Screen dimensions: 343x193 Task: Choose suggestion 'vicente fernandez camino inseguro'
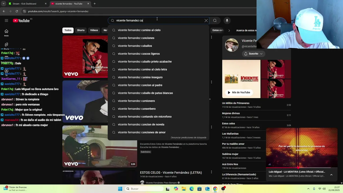(x=158, y=77)
